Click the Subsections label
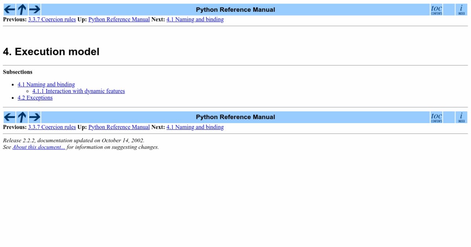Image resolution: width=471 pixels, height=247 pixels. click(x=18, y=72)
